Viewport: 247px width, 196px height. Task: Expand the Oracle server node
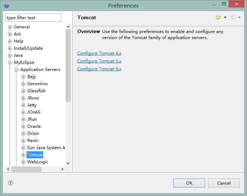pyautogui.click(x=23, y=126)
